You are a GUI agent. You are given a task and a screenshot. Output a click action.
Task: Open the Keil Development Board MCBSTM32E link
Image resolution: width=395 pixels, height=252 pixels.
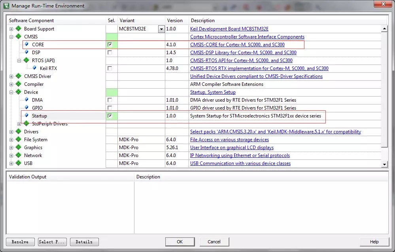coord(229,29)
